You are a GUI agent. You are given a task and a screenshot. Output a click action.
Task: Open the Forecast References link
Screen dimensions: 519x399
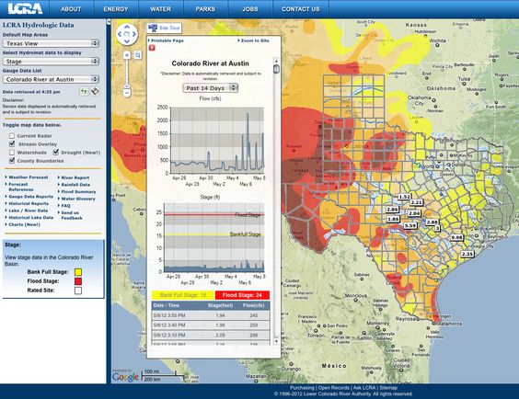[x=21, y=187]
